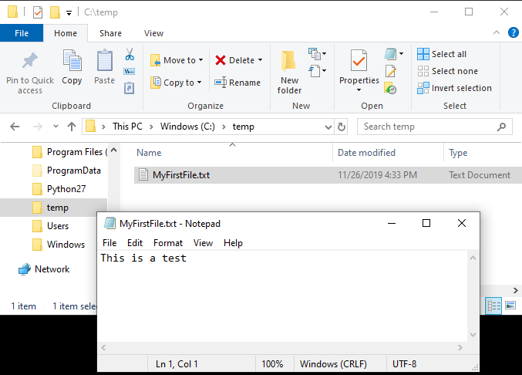
Task: Click the Edit pencil icon in ribbon
Action: (390, 71)
